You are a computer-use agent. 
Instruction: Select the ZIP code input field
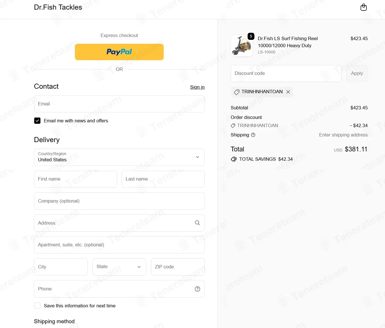[178, 267]
